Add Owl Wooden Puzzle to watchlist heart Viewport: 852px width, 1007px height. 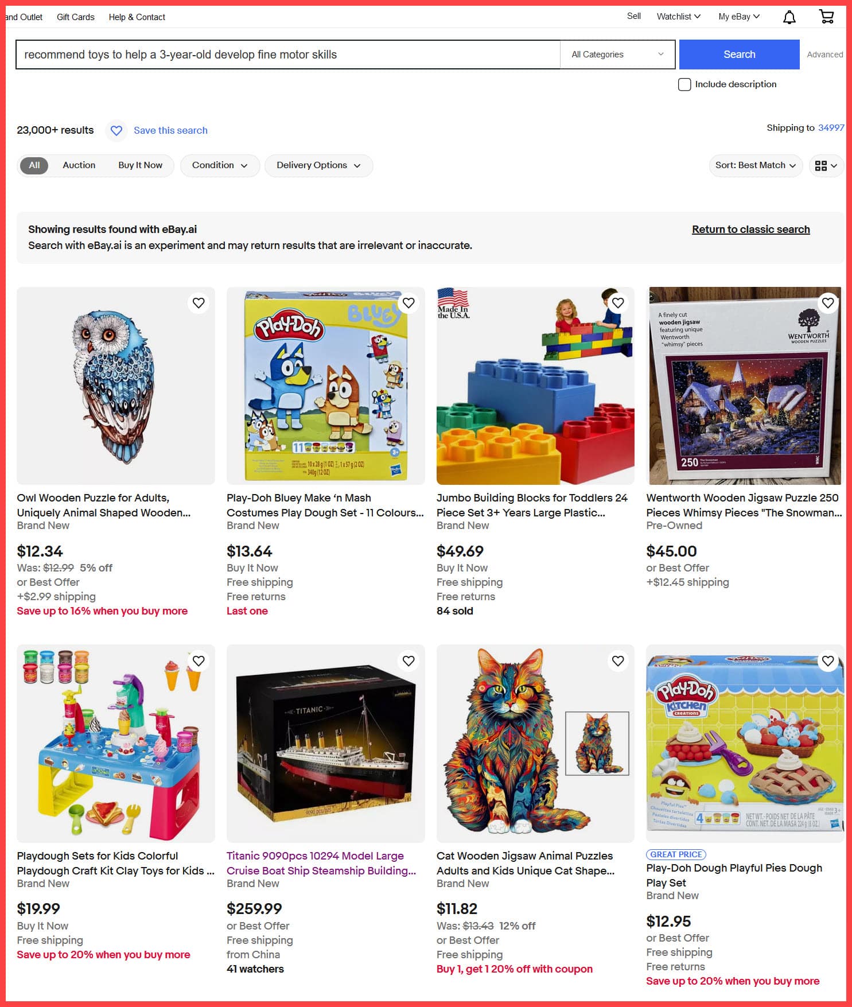(x=199, y=303)
